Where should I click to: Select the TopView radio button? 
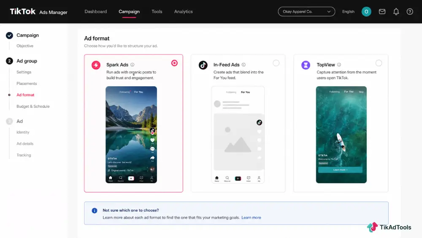[x=379, y=63]
